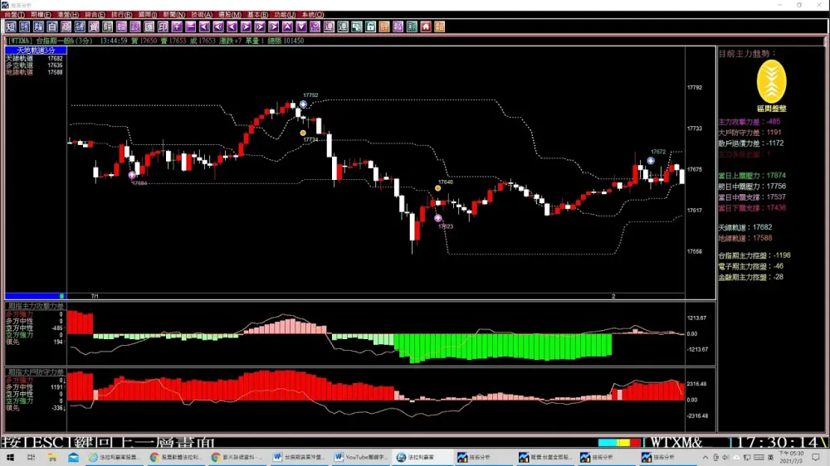Open the 基本(B) menu

tap(258, 15)
